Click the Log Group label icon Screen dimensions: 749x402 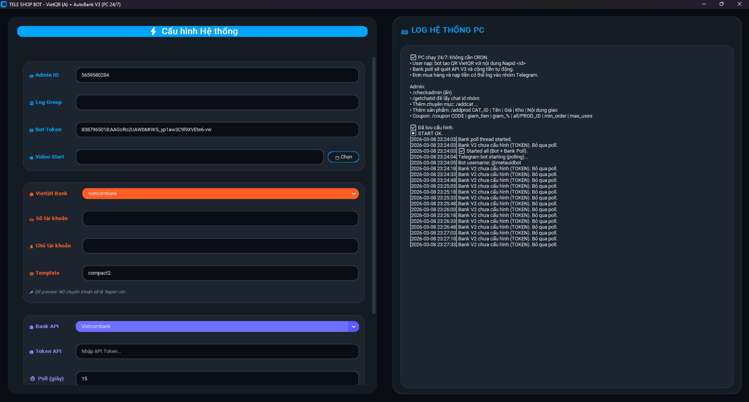coord(31,103)
